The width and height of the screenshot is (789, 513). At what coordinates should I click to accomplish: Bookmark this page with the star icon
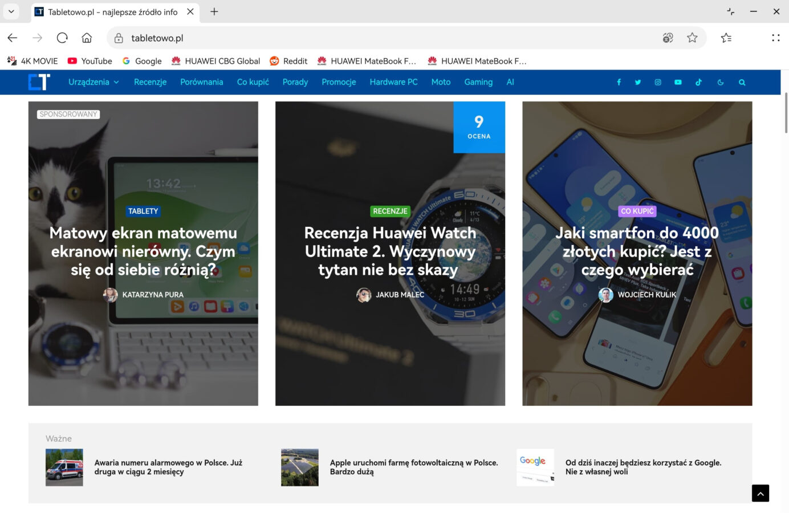[x=692, y=38]
